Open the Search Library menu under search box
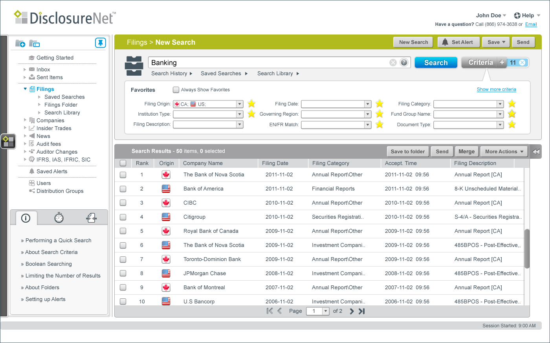 278,73
